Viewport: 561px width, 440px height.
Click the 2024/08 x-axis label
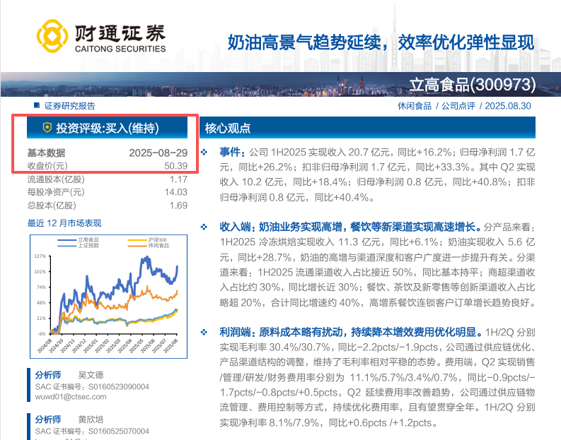point(45,346)
